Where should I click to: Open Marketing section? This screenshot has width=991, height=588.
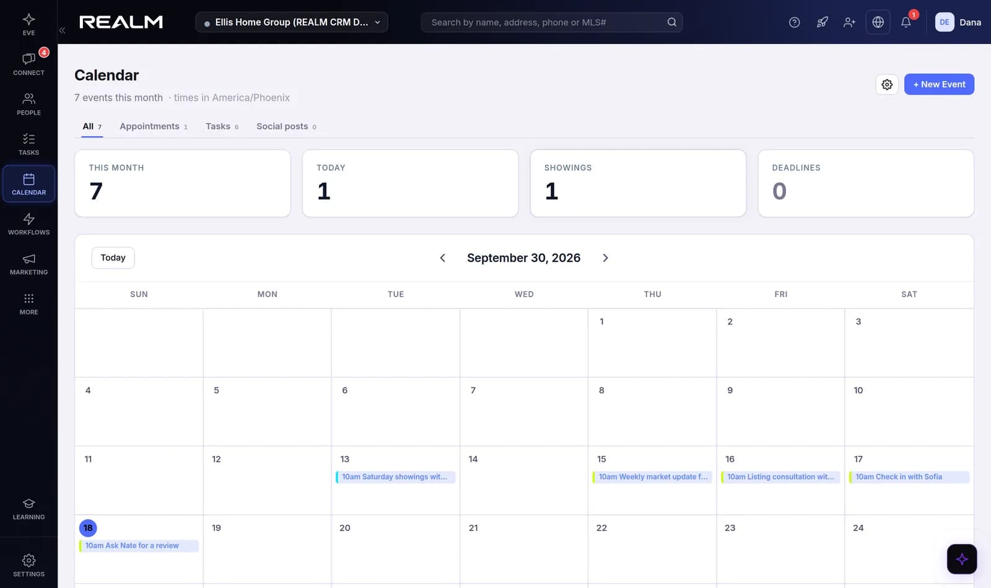[28, 264]
